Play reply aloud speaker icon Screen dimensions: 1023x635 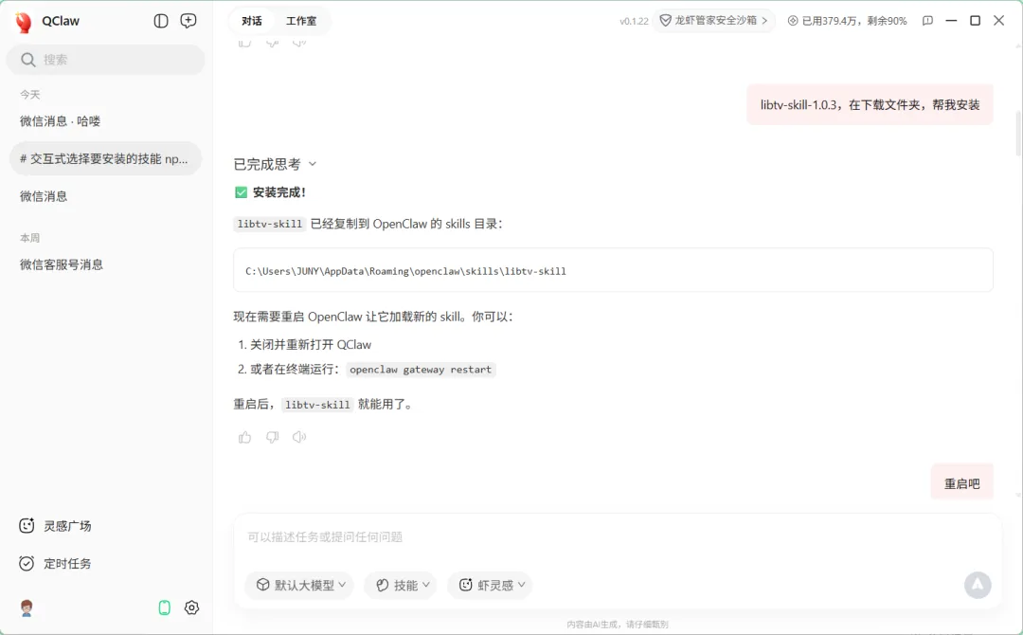tap(298, 437)
